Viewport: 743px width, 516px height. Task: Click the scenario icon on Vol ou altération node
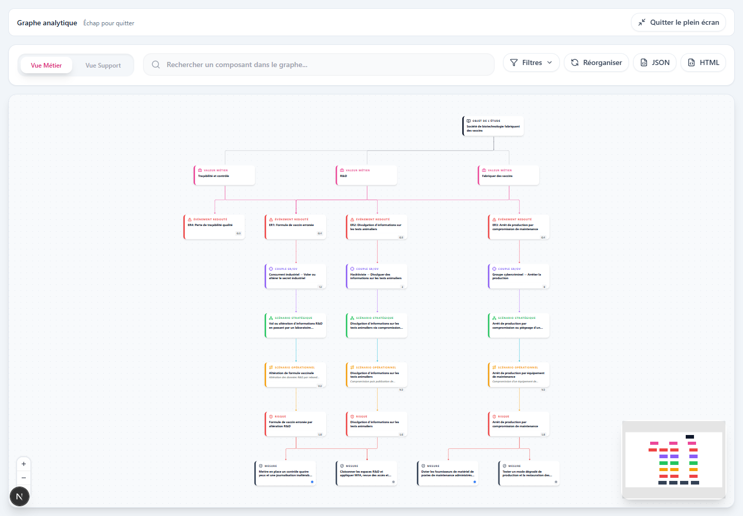(x=271, y=318)
